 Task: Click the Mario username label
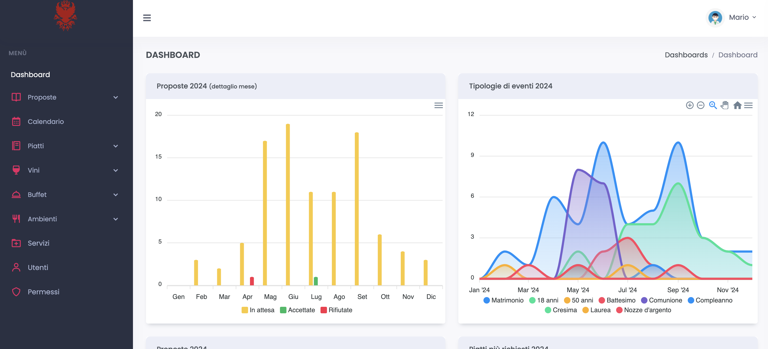pyautogui.click(x=739, y=17)
